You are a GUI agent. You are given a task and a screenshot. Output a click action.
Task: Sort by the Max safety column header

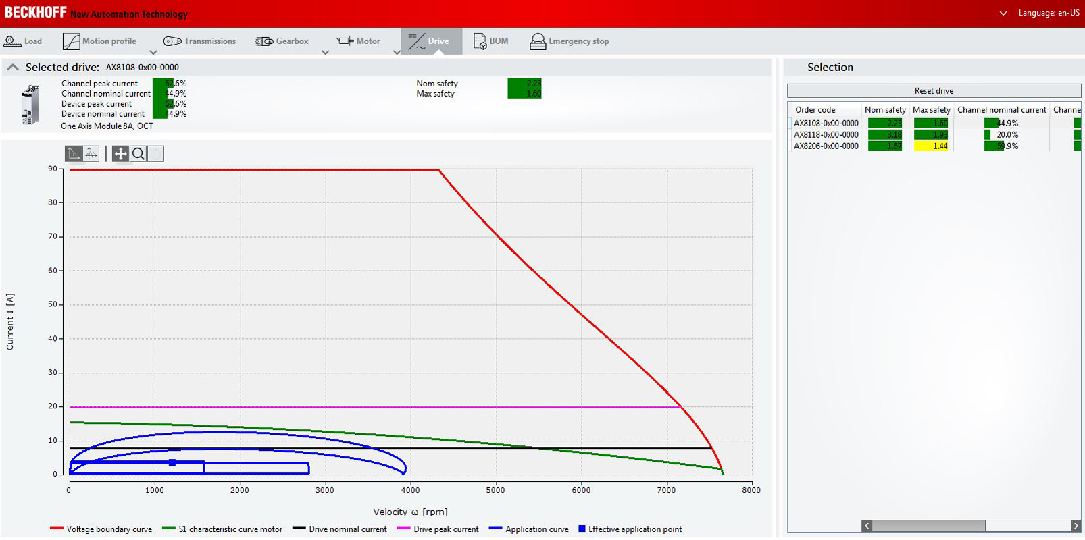[x=931, y=109]
